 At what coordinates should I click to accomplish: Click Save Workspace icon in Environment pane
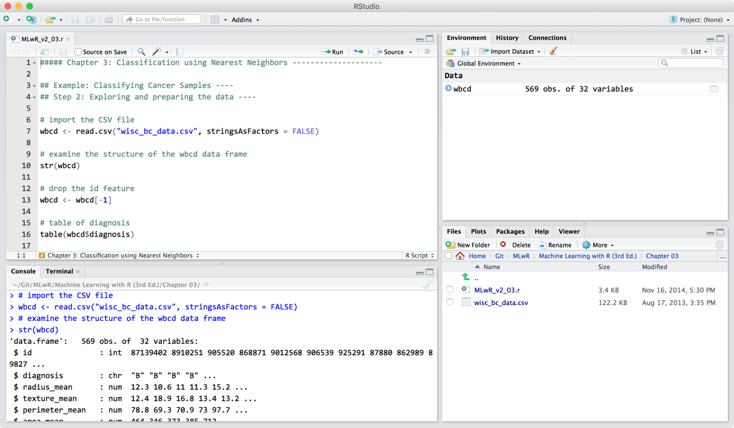click(465, 51)
